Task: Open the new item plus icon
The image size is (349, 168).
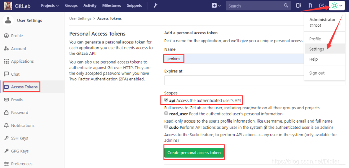Action: pos(214,6)
